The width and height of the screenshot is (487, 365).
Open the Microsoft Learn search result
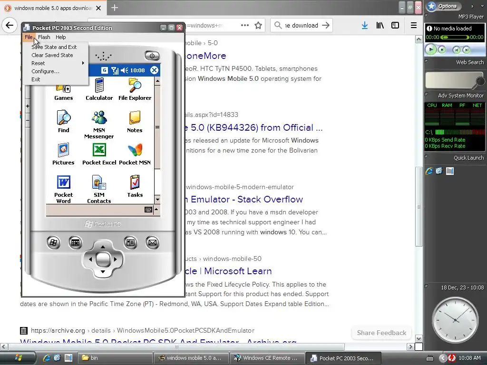[229, 271]
